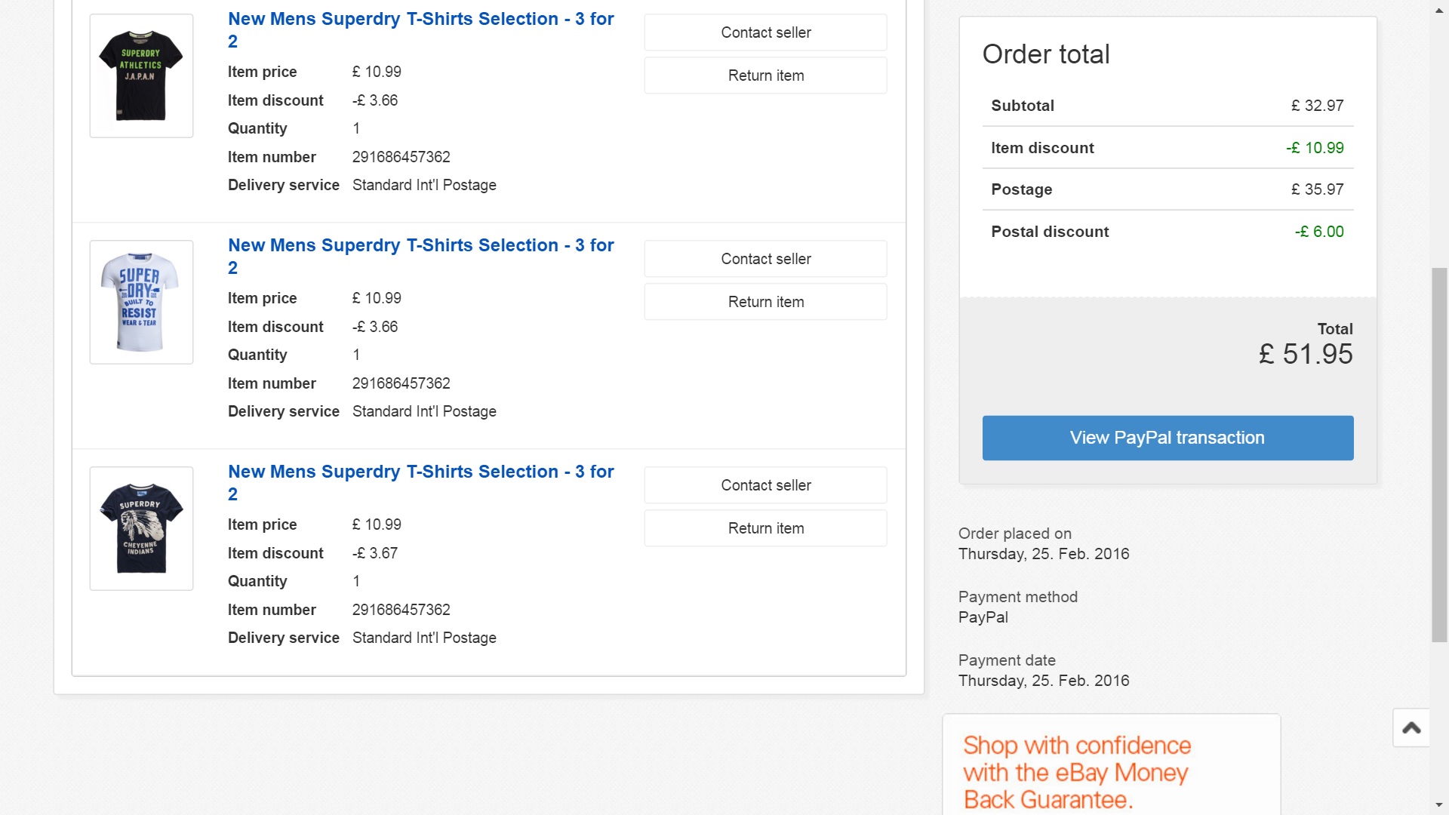Click the £ 51.95 total amount
1449x815 pixels.
[1306, 354]
